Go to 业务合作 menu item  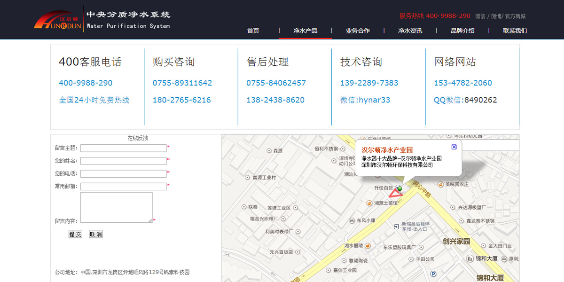358,31
